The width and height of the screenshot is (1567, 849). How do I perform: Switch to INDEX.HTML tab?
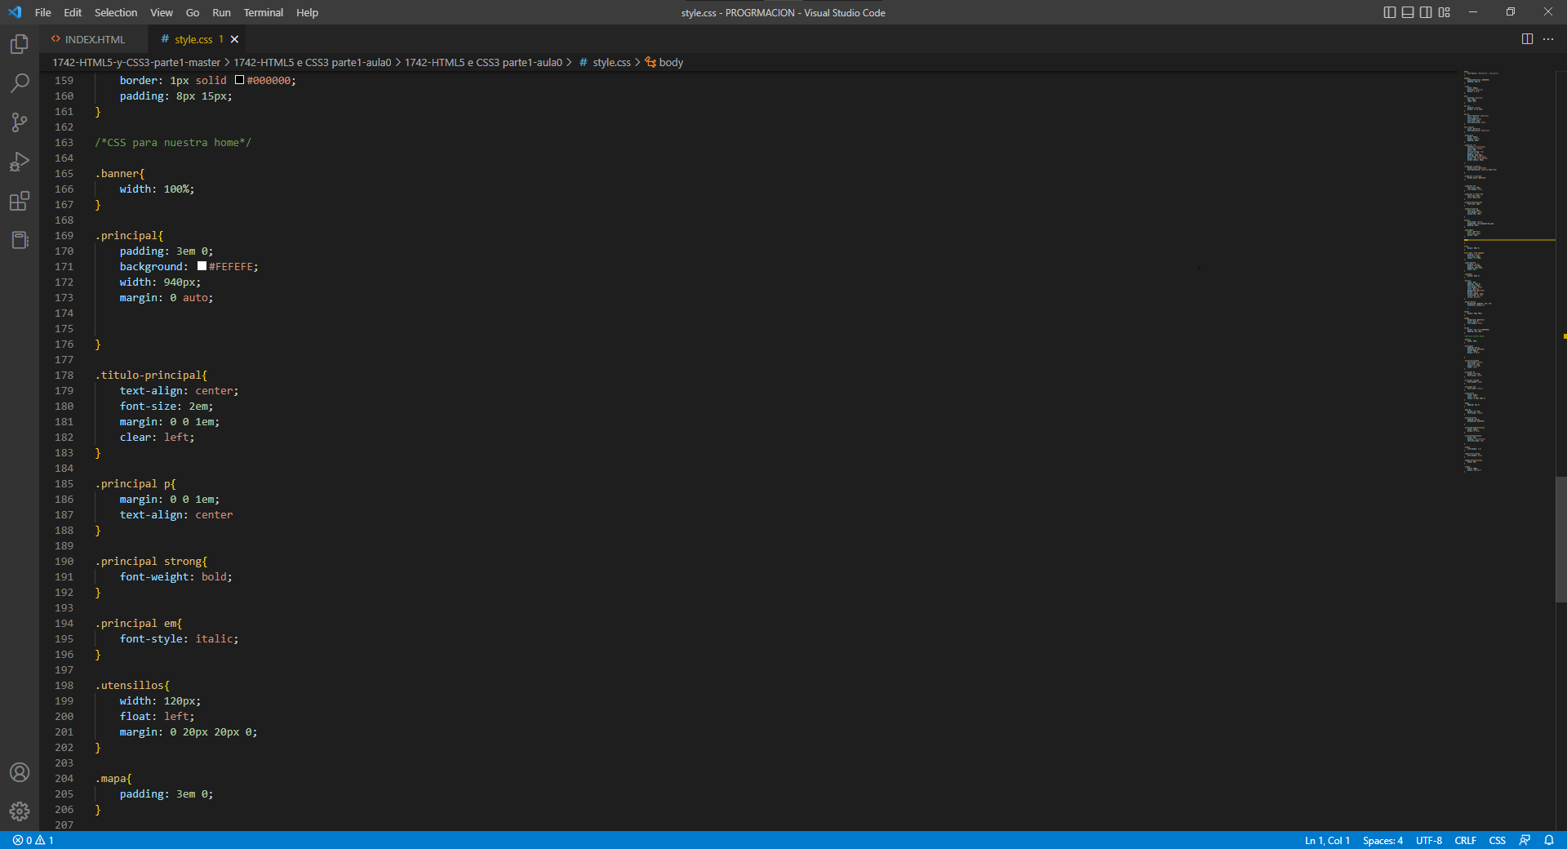pos(95,39)
